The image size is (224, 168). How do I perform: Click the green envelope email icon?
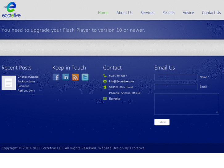105,81
